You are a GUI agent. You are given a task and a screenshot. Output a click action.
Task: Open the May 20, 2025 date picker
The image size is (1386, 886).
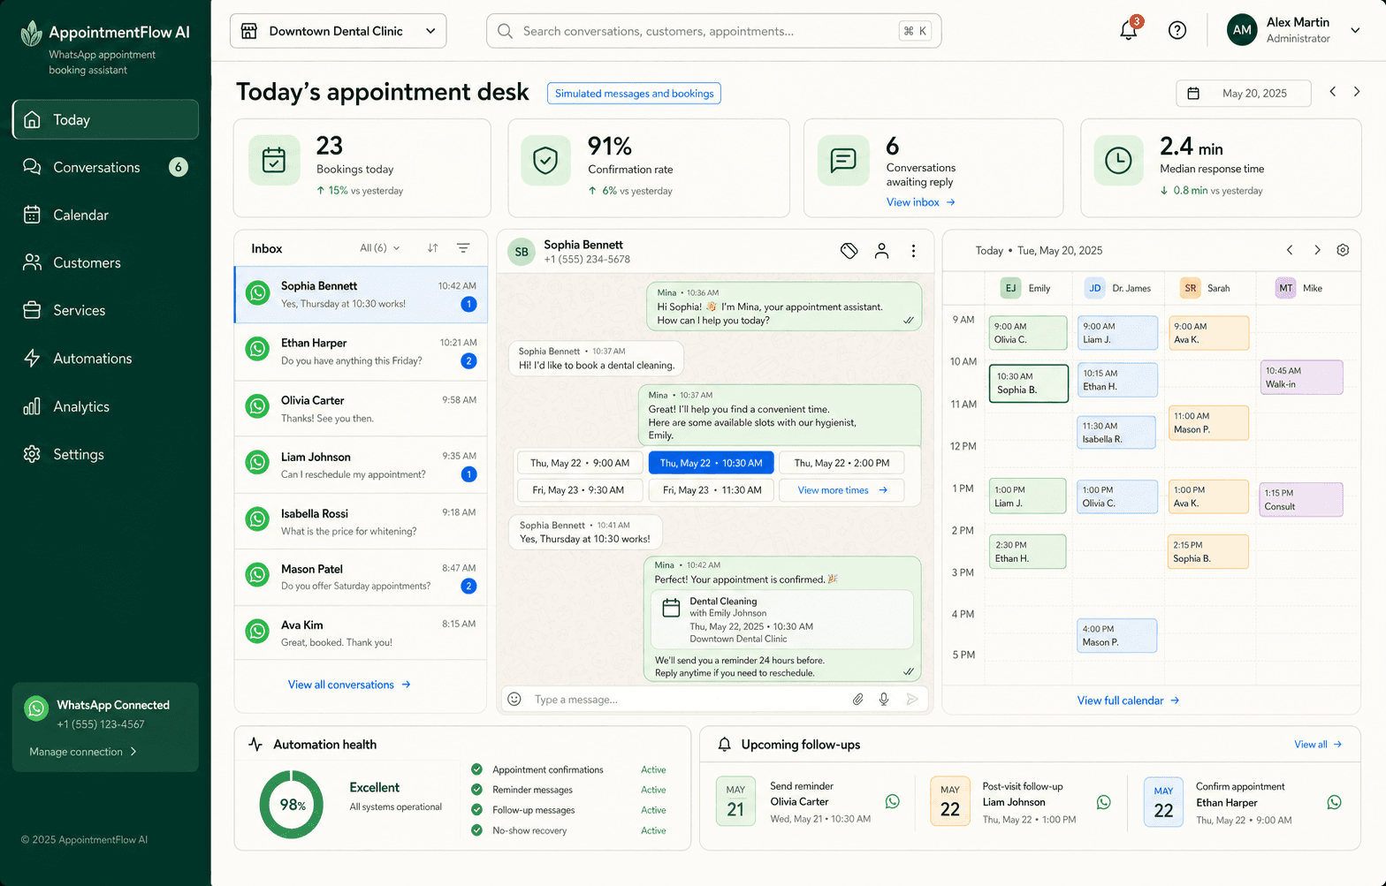1243,93
